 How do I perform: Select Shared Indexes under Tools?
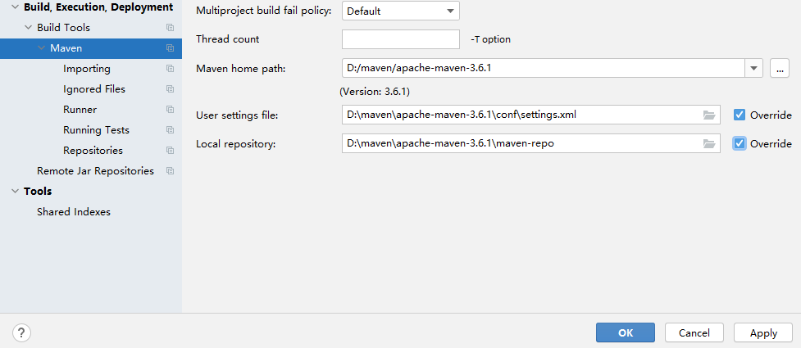[x=74, y=212]
